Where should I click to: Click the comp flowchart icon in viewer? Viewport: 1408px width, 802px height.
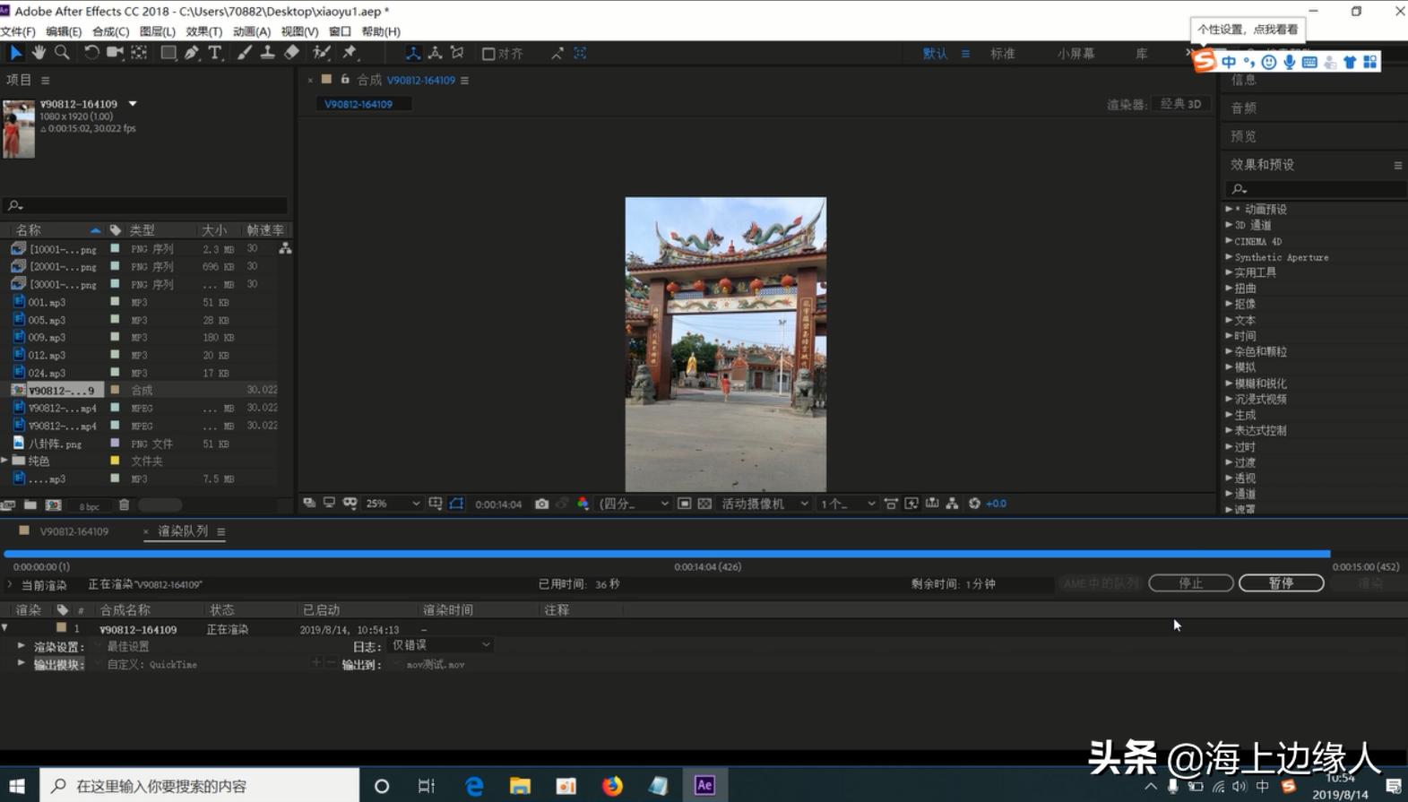(952, 504)
